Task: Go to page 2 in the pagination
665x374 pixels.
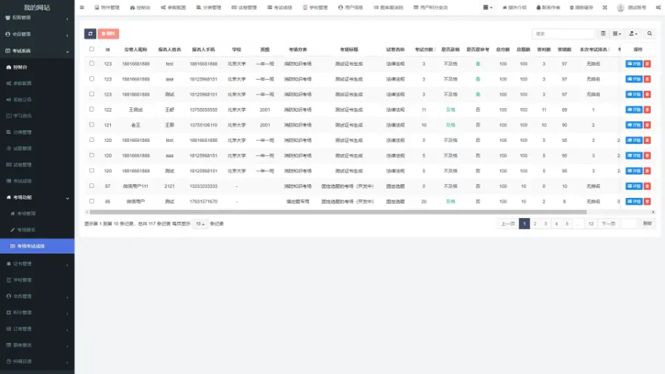Action: (536, 223)
